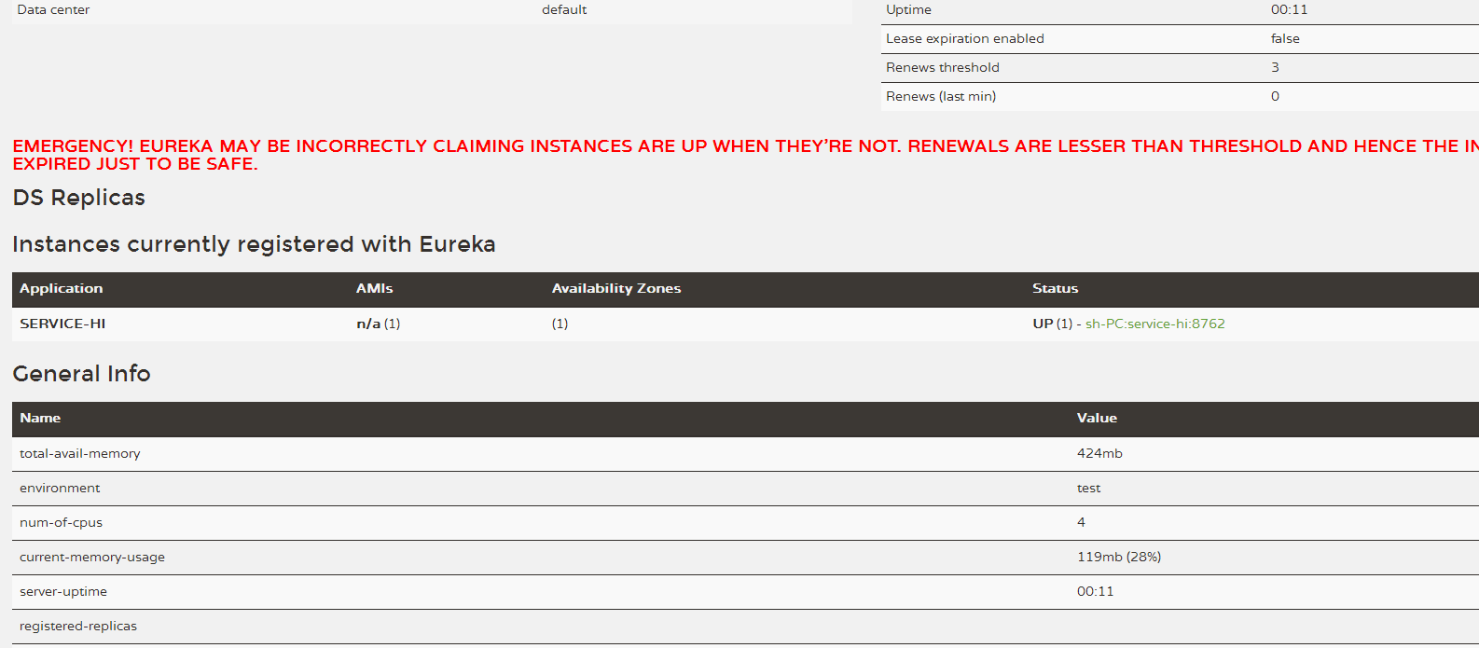Select the 'false' lease expiration value
The height and width of the screenshot is (648, 1479).
1285,38
